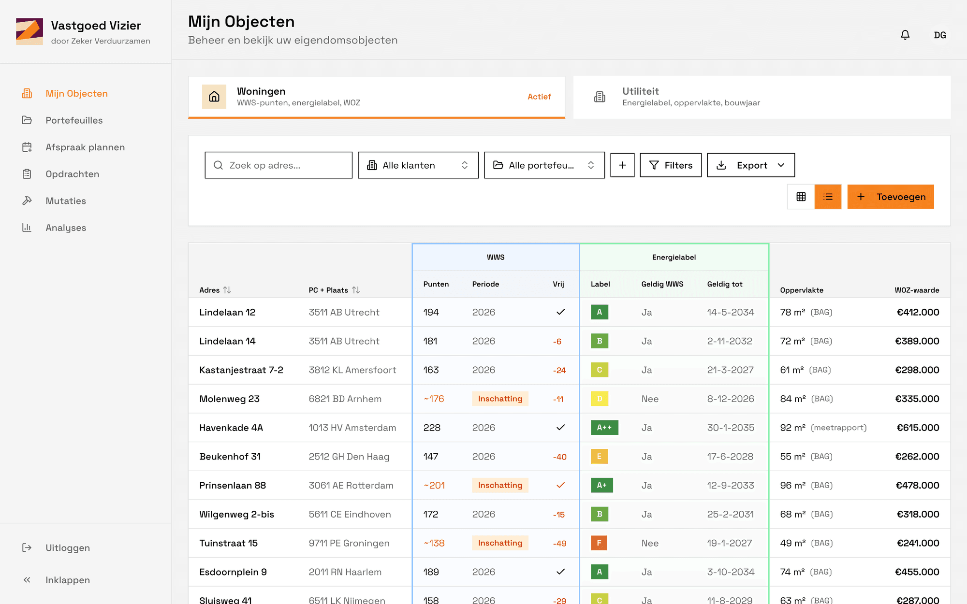Open the DG user avatar
This screenshot has height=604, width=967.
[940, 35]
